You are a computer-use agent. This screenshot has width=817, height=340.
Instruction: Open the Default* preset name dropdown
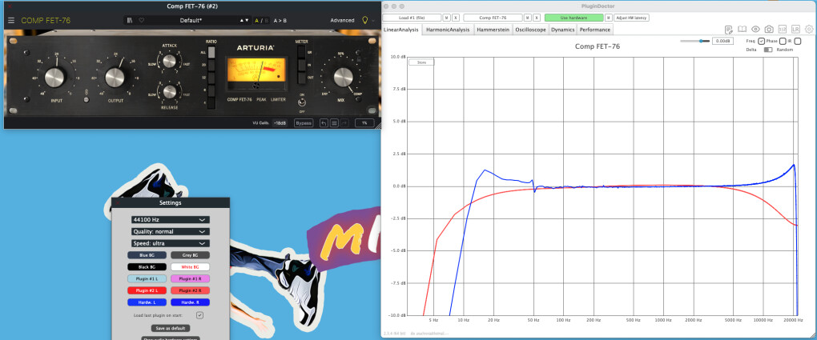(x=191, y=20)
